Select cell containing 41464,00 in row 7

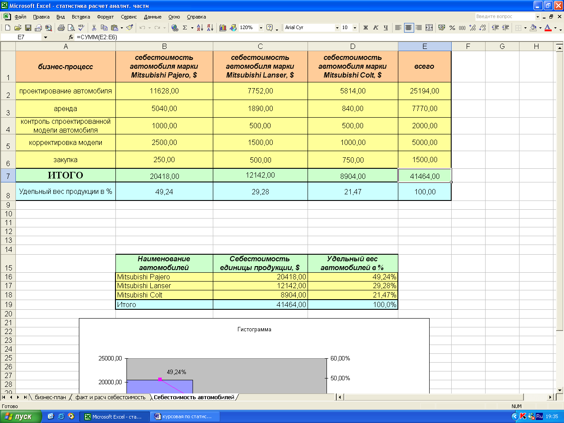425,176
